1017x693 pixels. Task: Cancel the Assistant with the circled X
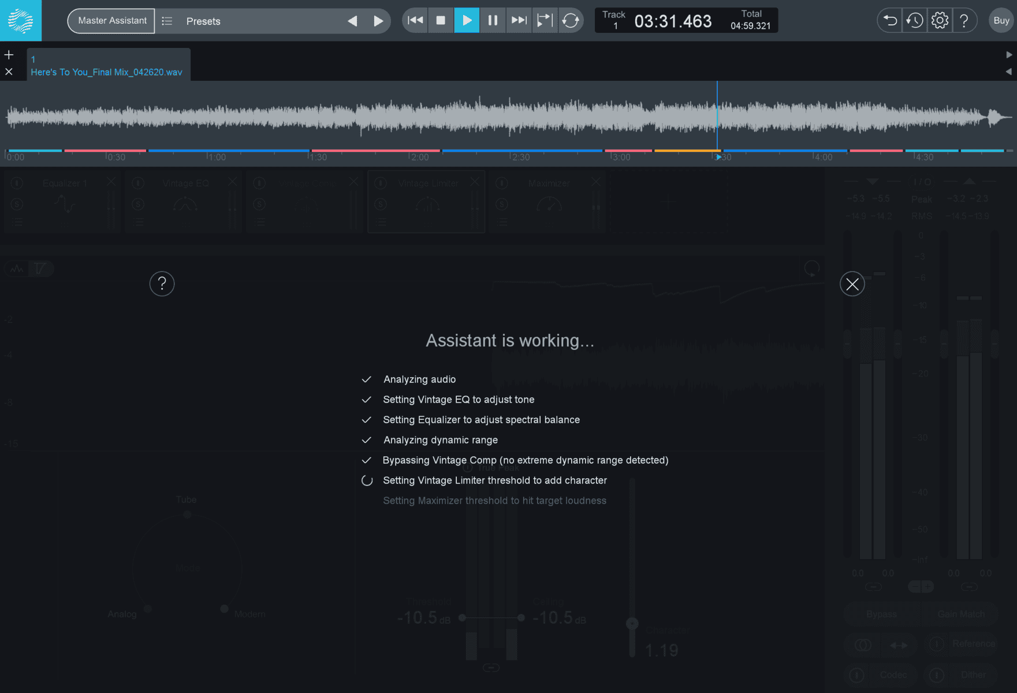coord(852,284)
